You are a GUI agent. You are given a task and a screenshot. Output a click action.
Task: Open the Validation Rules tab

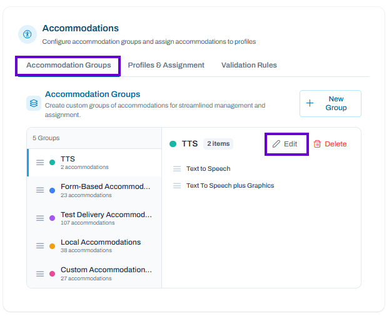coord(249,65)
